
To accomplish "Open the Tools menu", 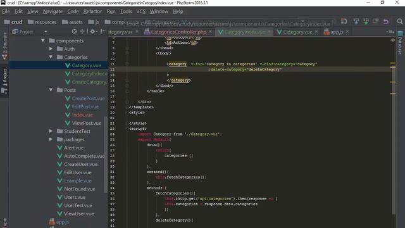I will [x=126, y=11].
